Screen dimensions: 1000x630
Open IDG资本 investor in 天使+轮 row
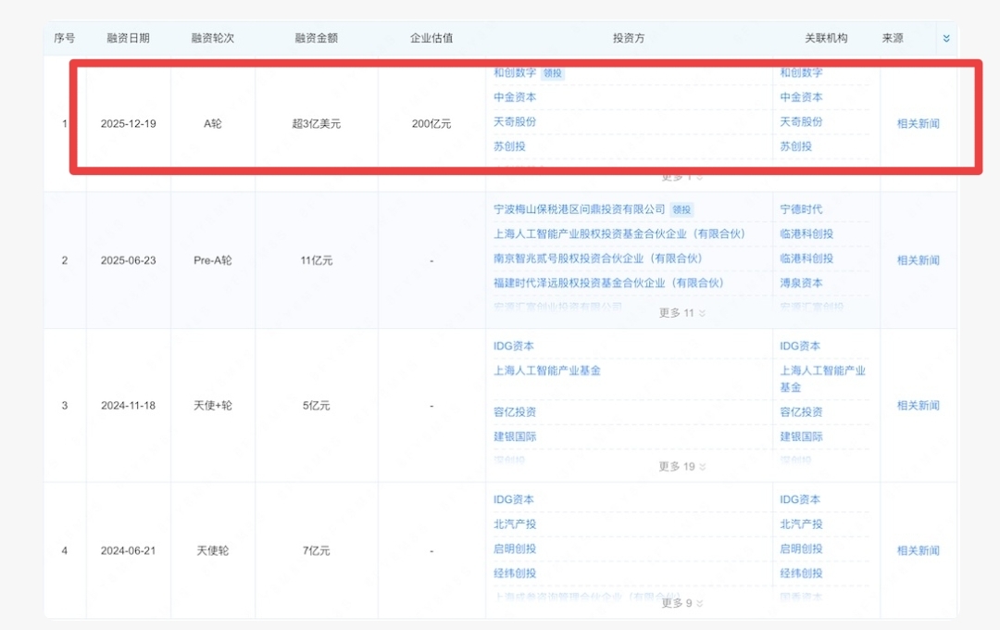[513, 346]
